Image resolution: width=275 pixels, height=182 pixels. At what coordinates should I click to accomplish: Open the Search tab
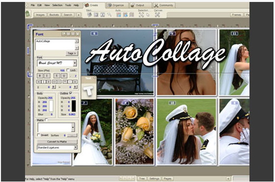click(68, 15)
